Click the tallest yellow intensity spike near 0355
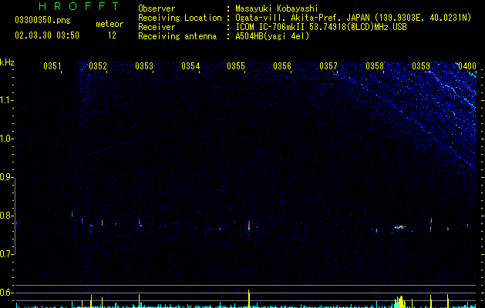This screenshot has width=485, height=308. (x=249, y=299)
